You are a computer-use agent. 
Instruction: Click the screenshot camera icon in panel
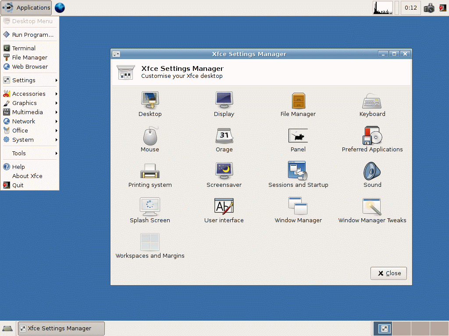tap(429, 8)
